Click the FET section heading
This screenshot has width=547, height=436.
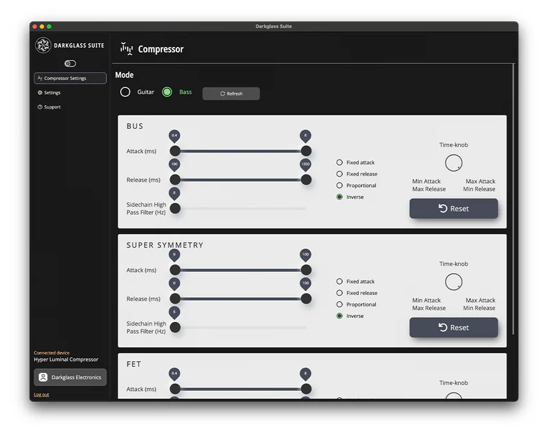[x=134, y=364]
